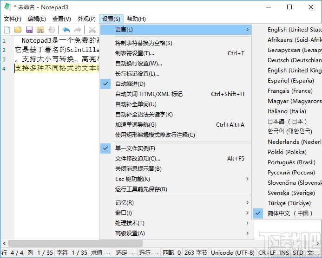Screen dimensions: 322x258
Task: Expand the 高级设置(A) submenu
Action: coord(176,233)
